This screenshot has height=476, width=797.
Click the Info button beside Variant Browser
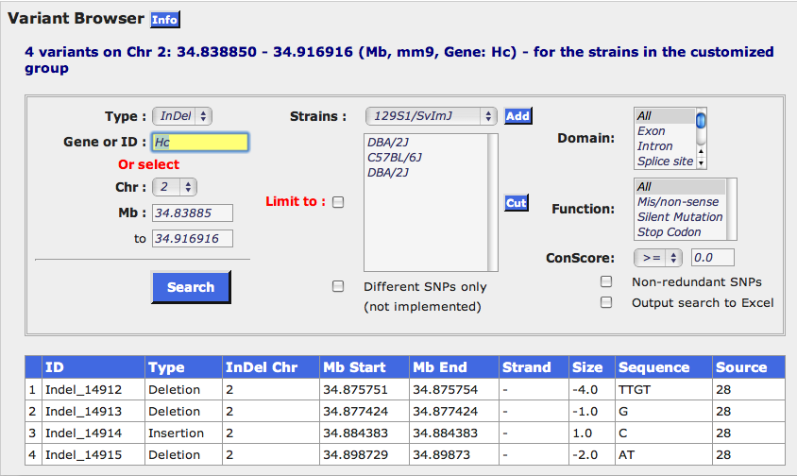(x=164, y=20)
